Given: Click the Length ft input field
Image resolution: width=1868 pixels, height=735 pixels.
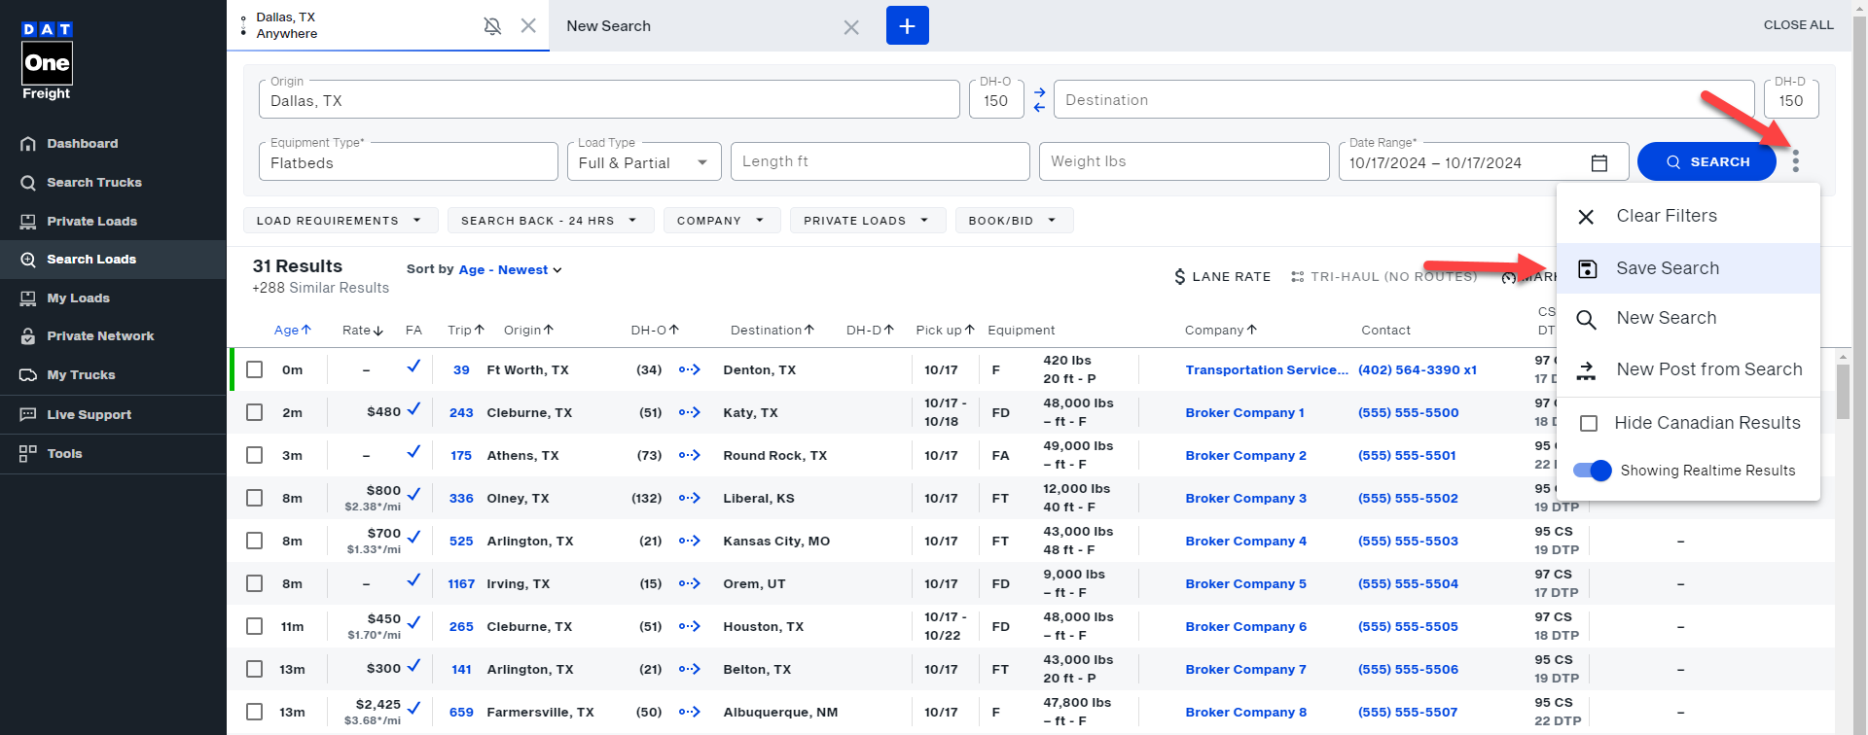Looking at the screenshot, I should [x=880, y=162].
